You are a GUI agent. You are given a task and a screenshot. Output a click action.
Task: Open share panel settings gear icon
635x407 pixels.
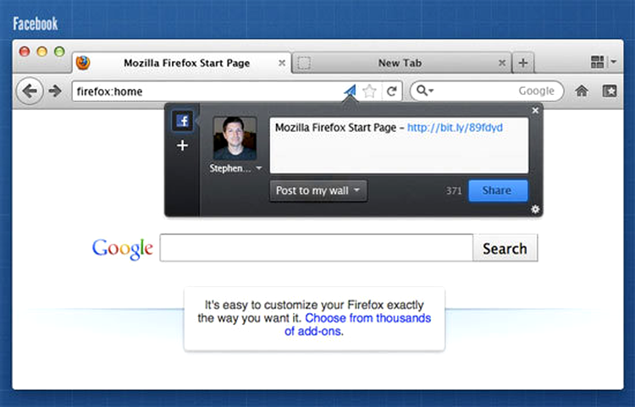coord(535,209)
